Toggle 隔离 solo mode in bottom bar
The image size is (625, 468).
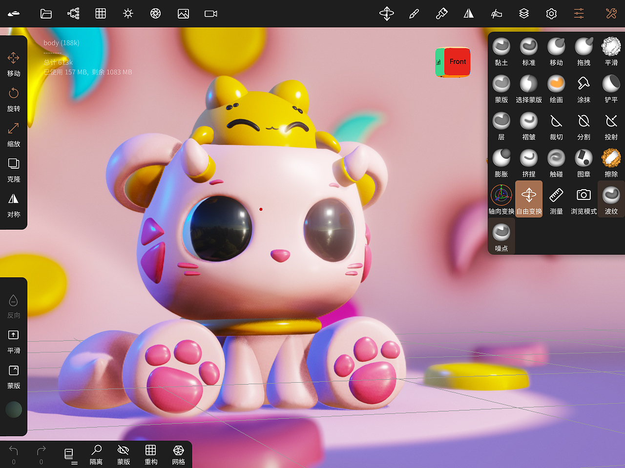96,455
